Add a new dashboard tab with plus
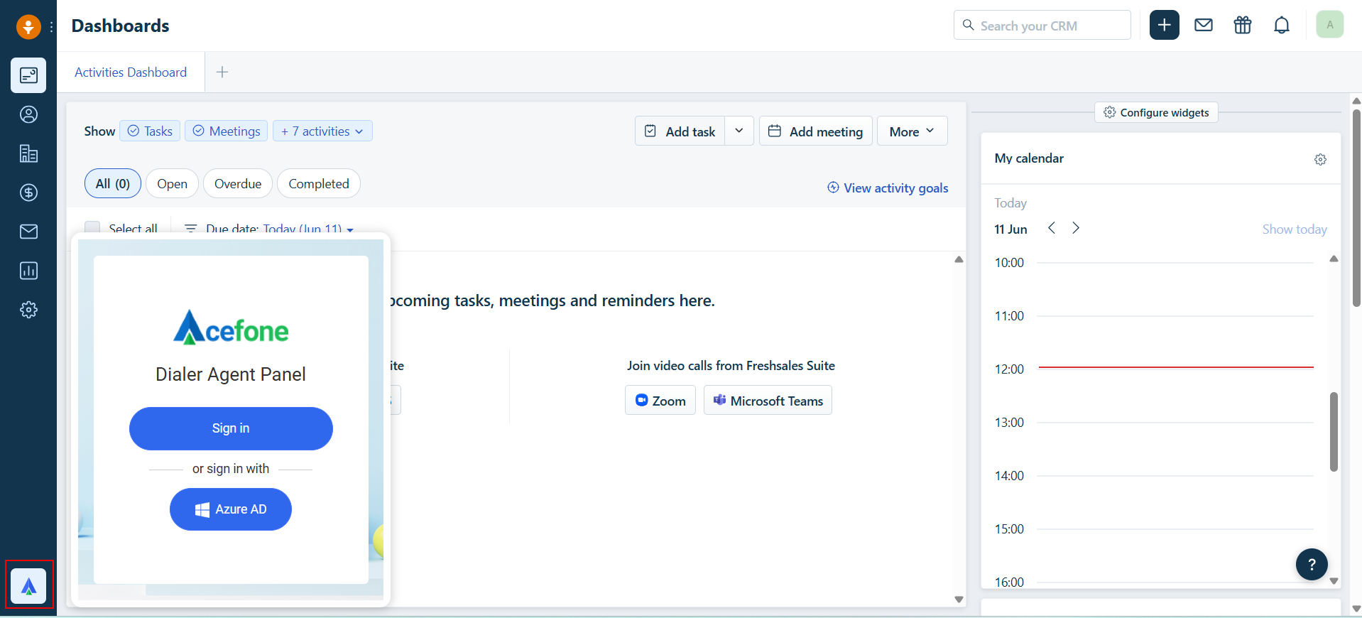The height and width of the screenshot is (618, 1362). 222,72
